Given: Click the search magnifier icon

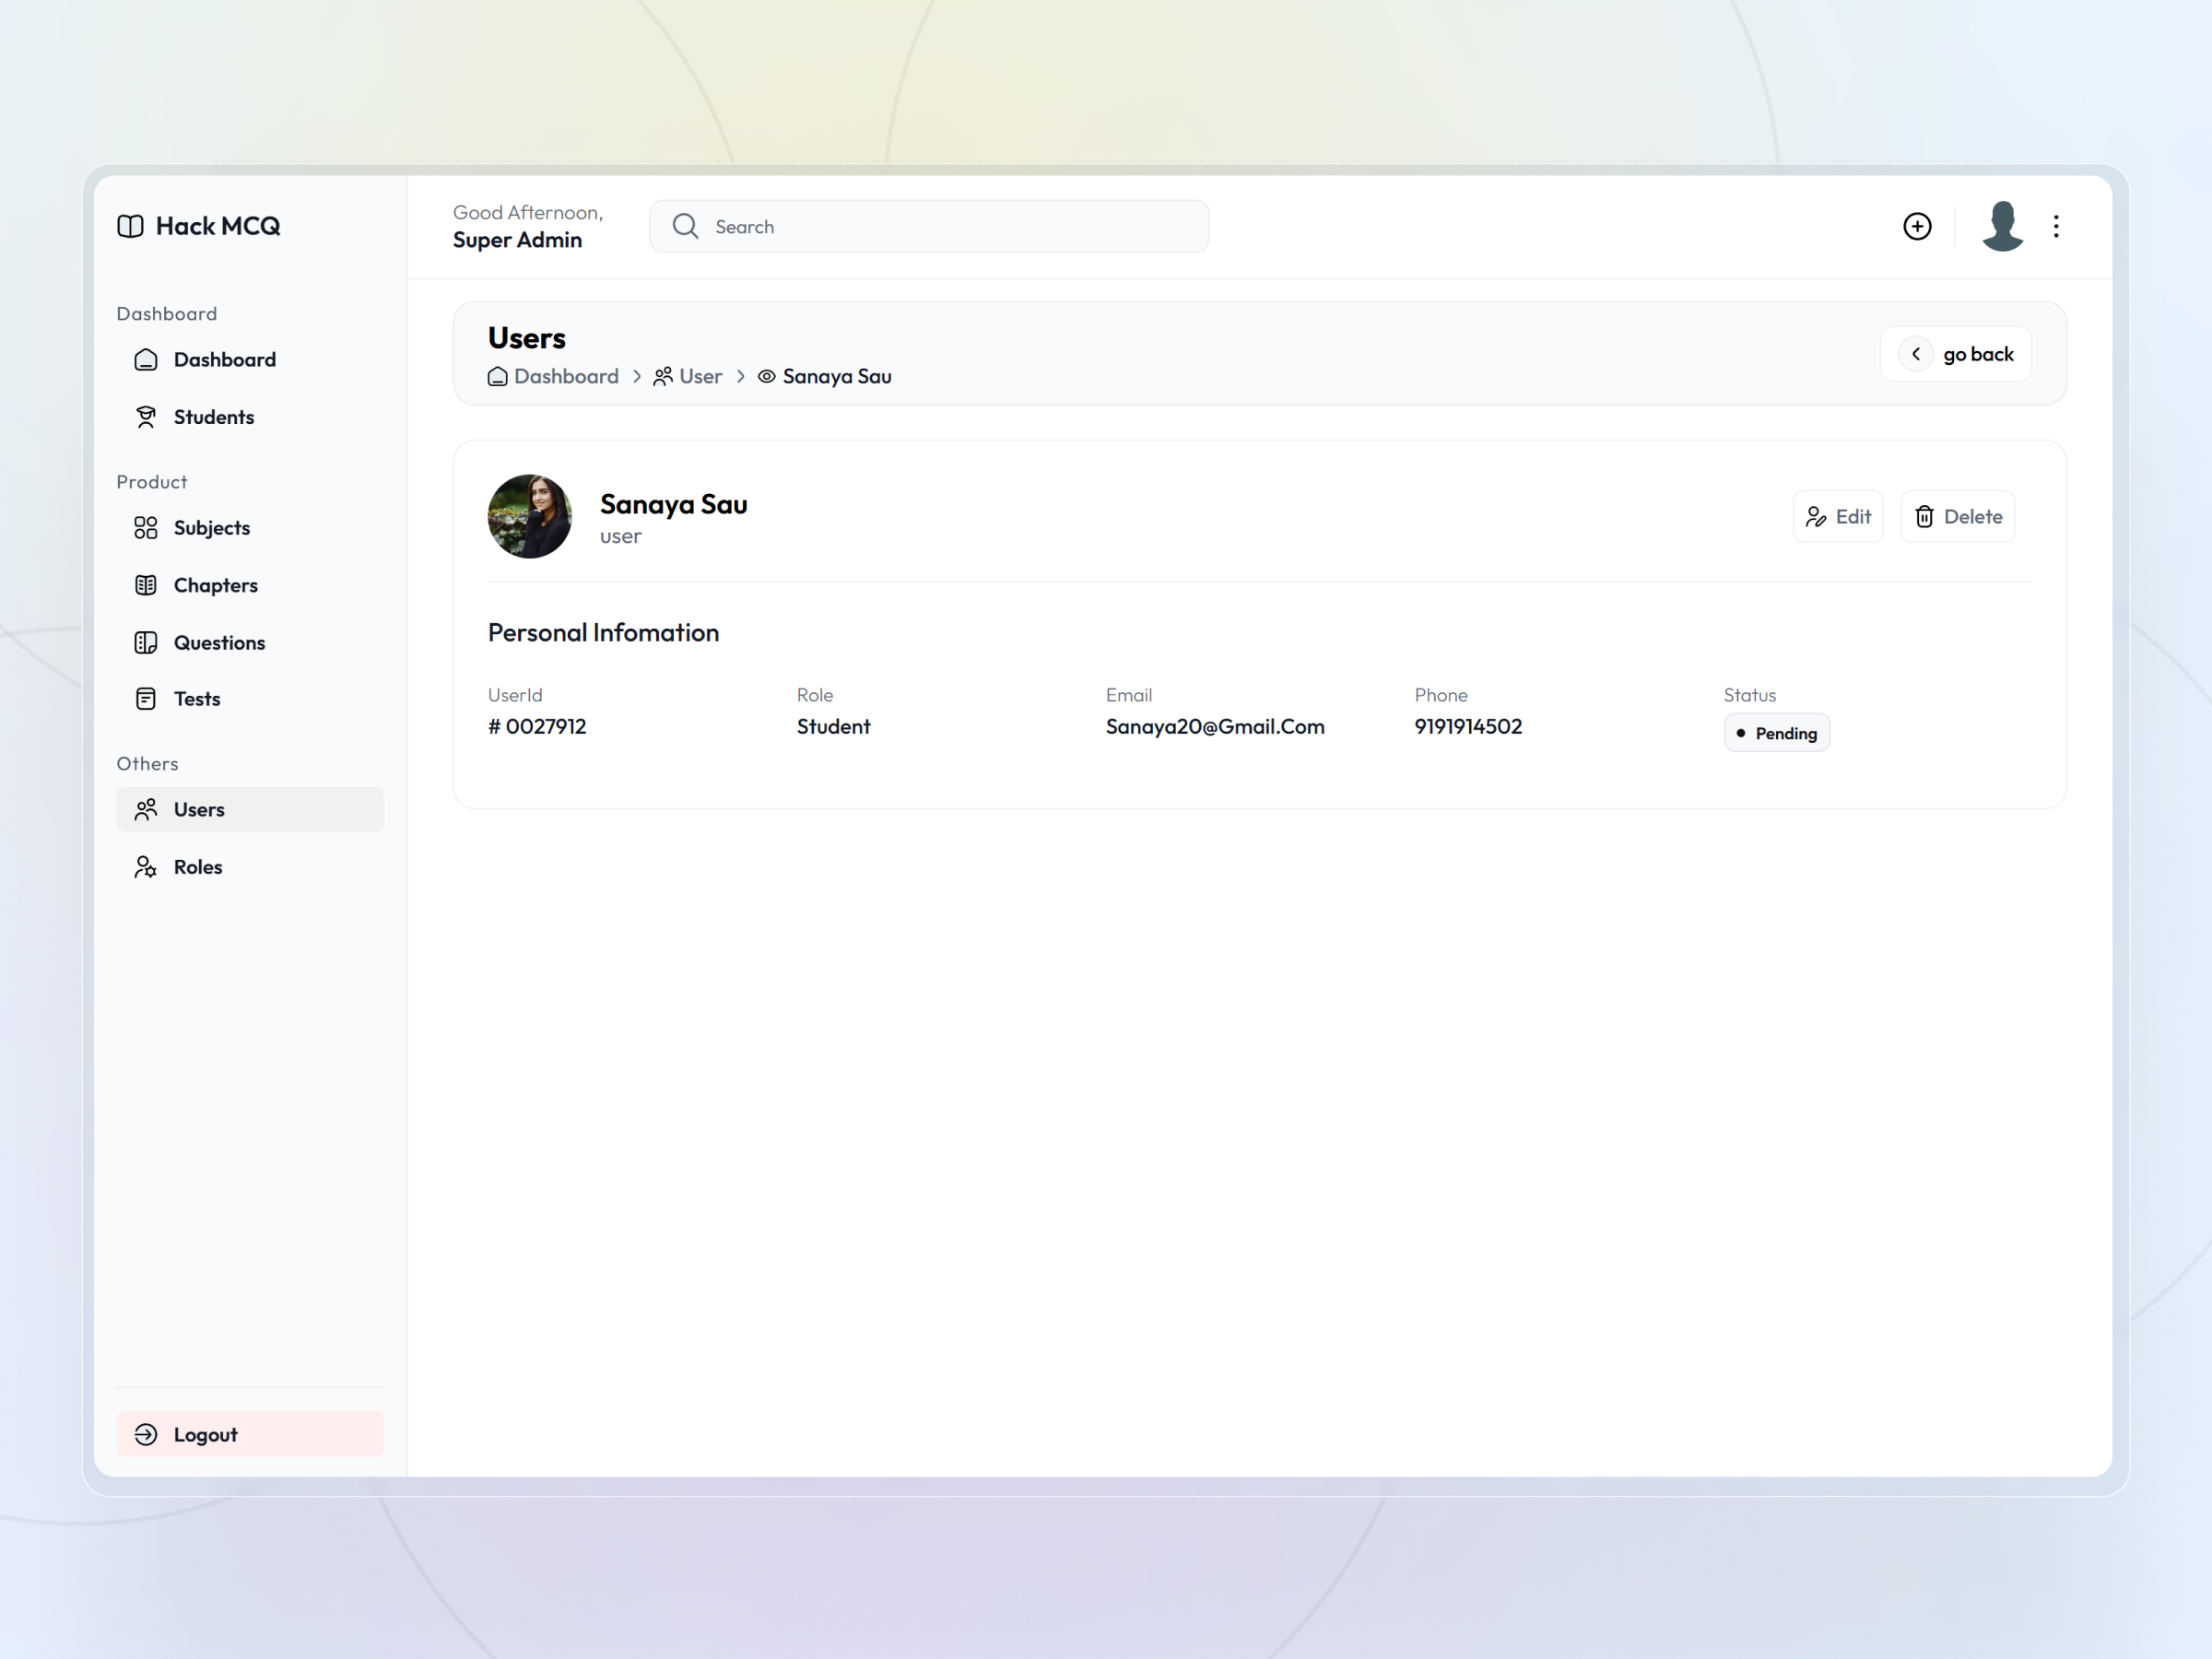Looking at the screenshot, I should pyautogui.click(x=685, y=226).
